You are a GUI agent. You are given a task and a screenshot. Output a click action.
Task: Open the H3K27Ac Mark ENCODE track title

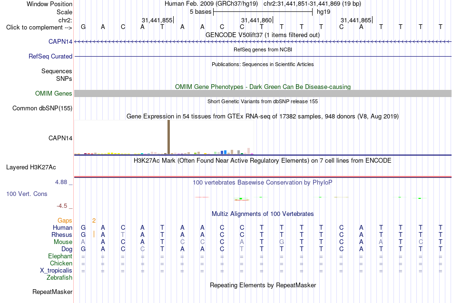tap(263, 161)
